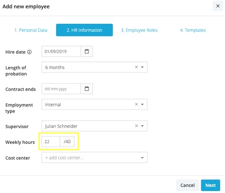The height and width of the screenshot is (193, 225).
Task: Click the Contract ends date field
Action: pos(61,89)
